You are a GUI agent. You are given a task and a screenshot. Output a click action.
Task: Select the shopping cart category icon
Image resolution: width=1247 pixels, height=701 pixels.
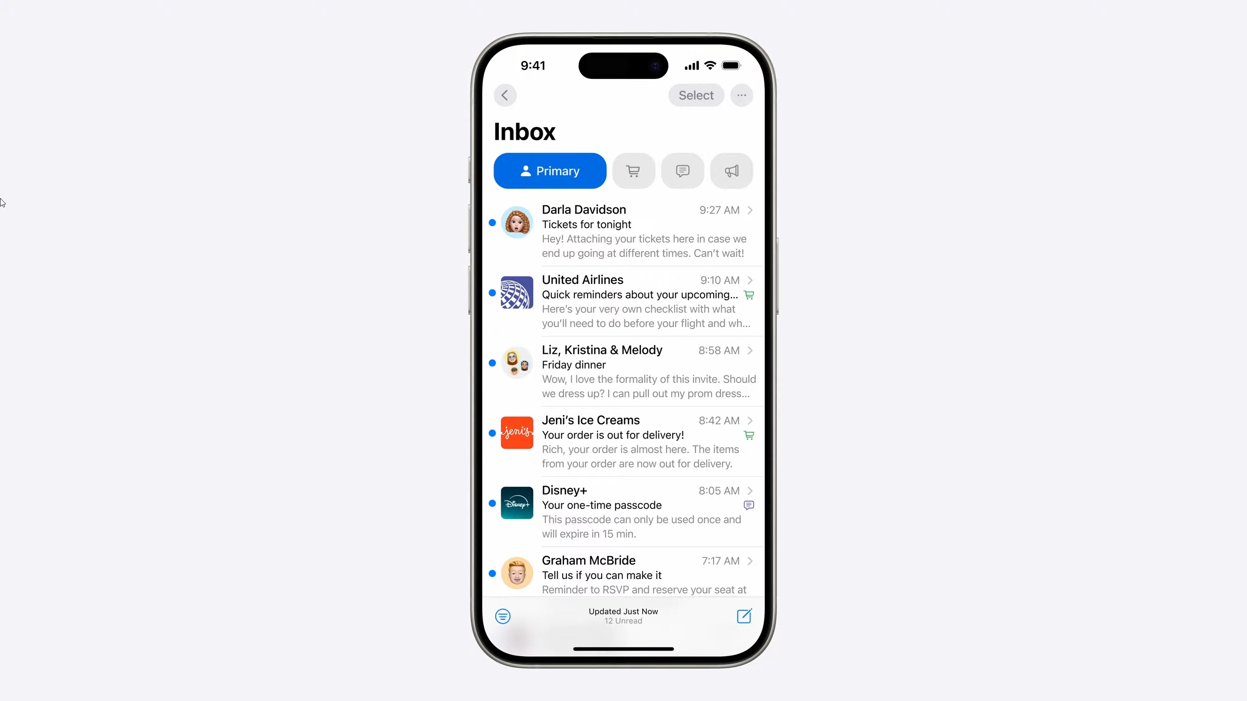point(634,170)
